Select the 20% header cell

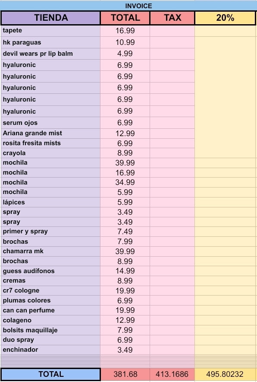coord(225,18)
